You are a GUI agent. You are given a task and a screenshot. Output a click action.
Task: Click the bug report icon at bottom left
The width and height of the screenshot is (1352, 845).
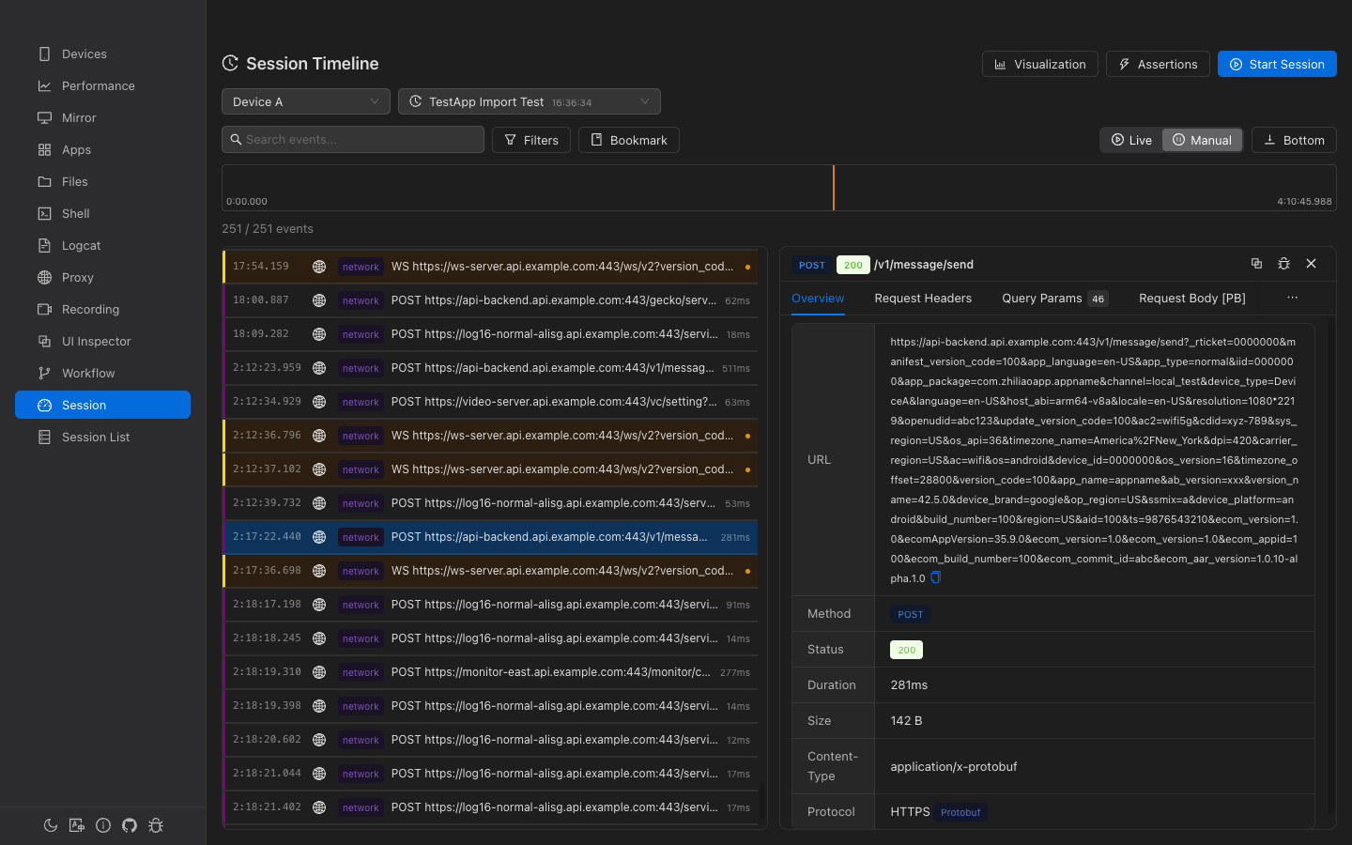[x=156, y=825]
